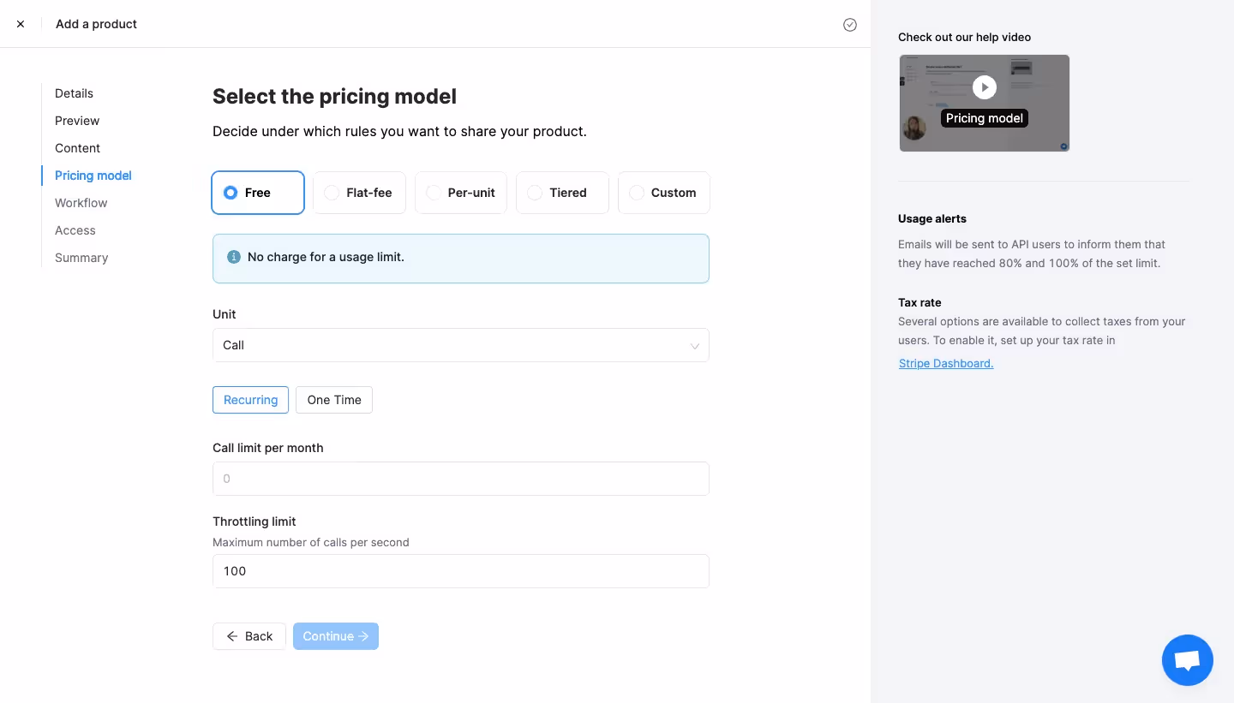The width and height of the screenshot is (1234, 703).
Task: Select the Per-unit pricing model
Action: point(461,193)
